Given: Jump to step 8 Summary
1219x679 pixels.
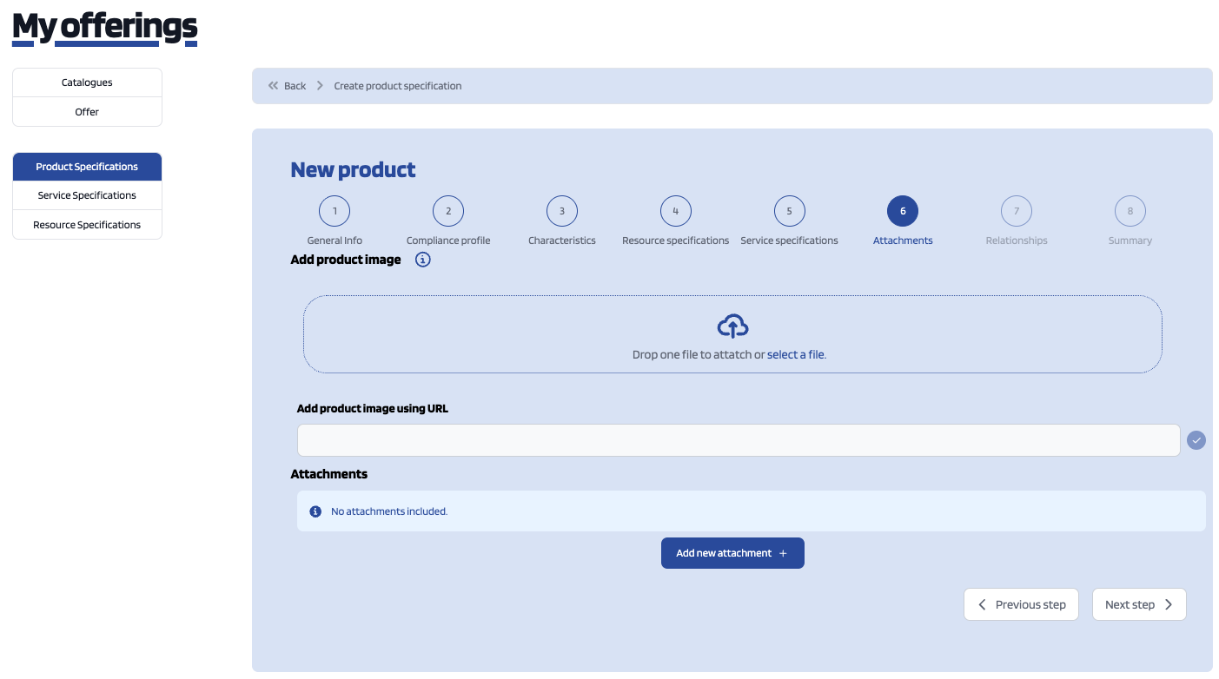Looking at the screenshot, I should click(1130, 211).
